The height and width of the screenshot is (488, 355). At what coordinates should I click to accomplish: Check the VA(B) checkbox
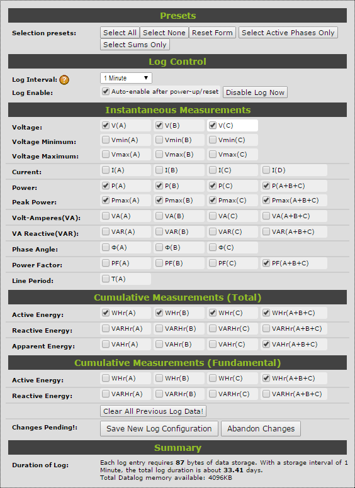159,216
